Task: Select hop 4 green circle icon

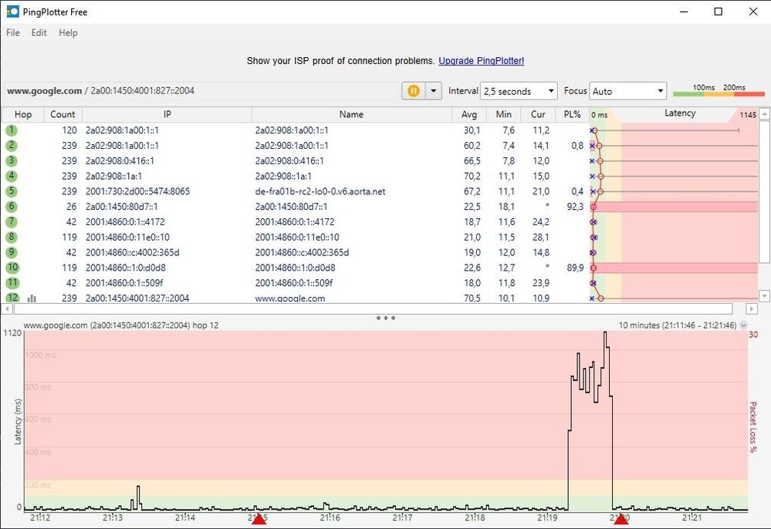Action: (12, 176)
